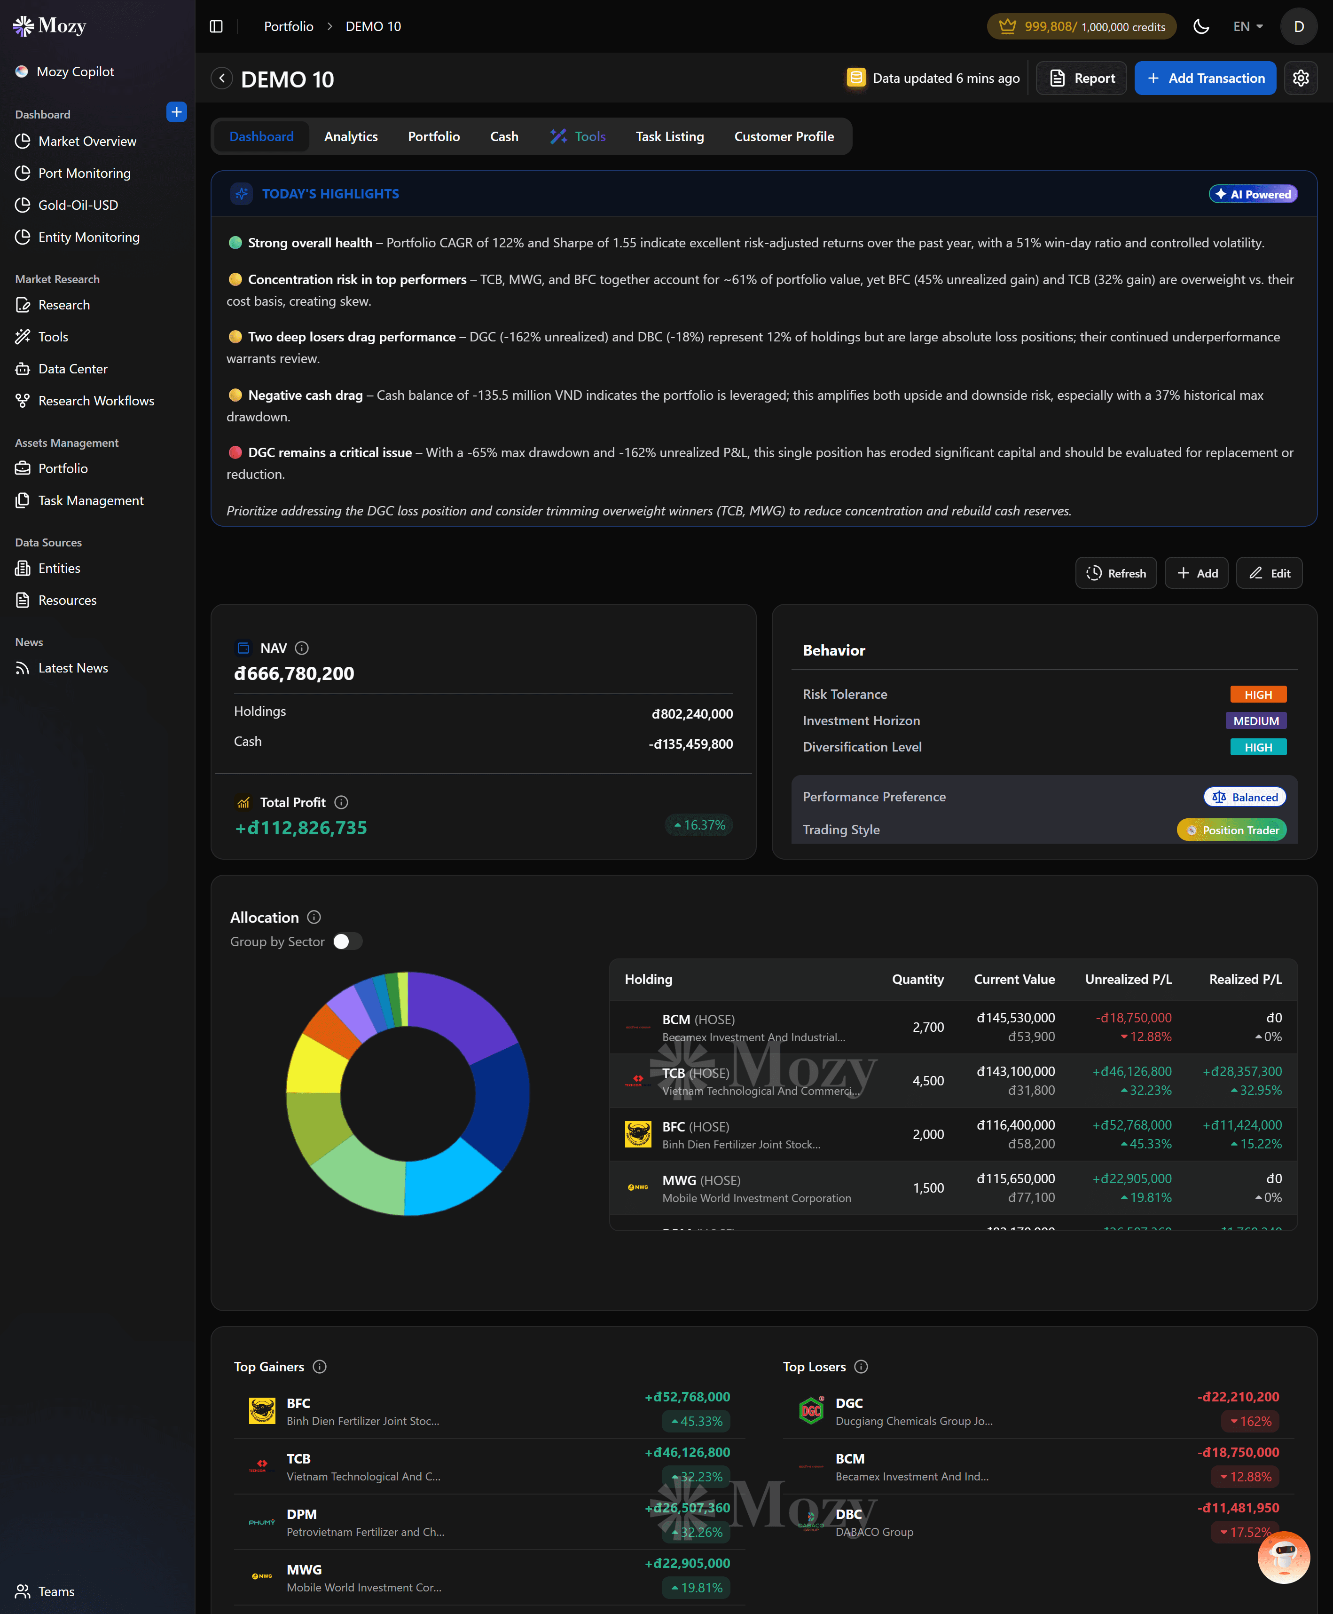Select the Cash tab
Image resolution: width=1333 pixels, height=1614 pixels.
[504, 136]
